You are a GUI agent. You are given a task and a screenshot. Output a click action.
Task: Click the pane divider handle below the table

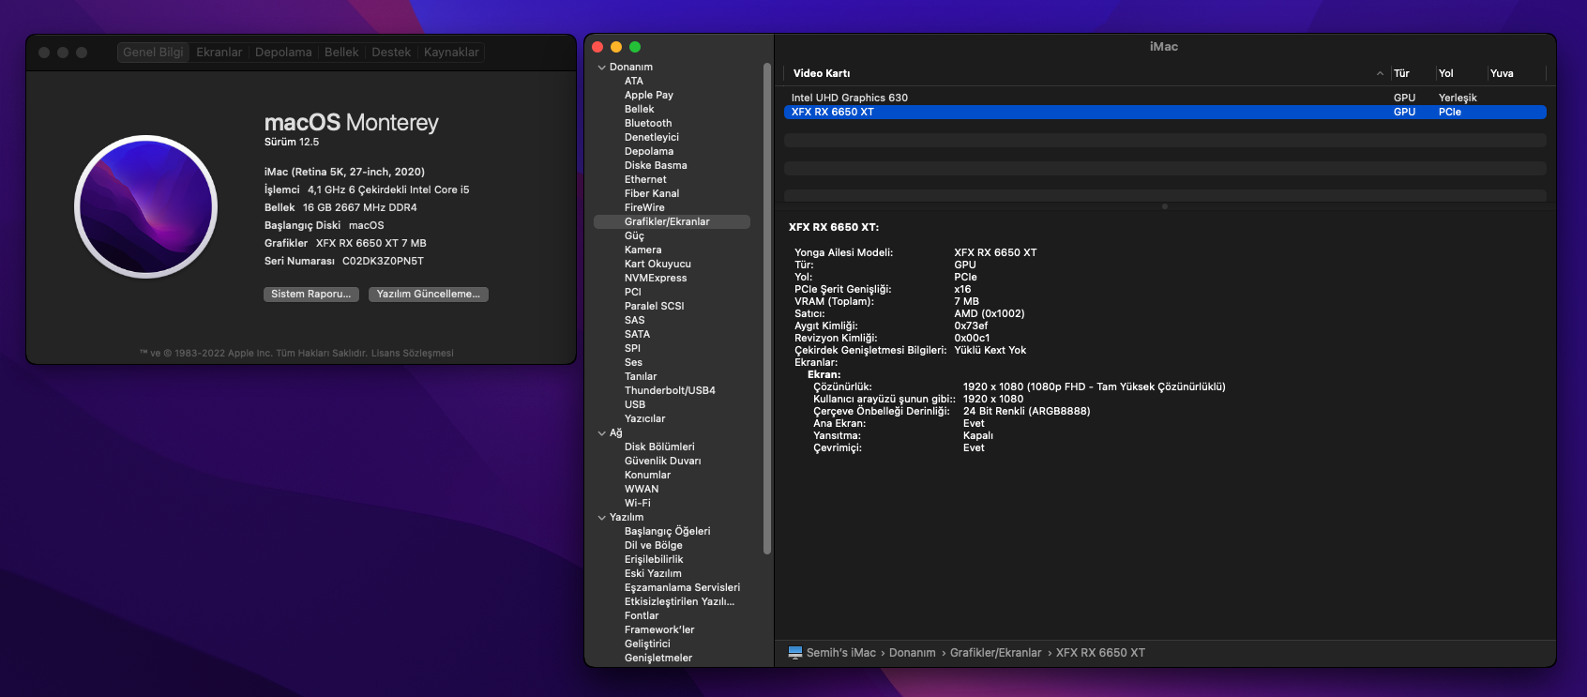coord(1165,206)
